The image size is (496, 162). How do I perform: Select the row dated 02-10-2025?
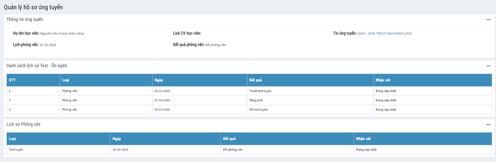(x=162, y=100)
